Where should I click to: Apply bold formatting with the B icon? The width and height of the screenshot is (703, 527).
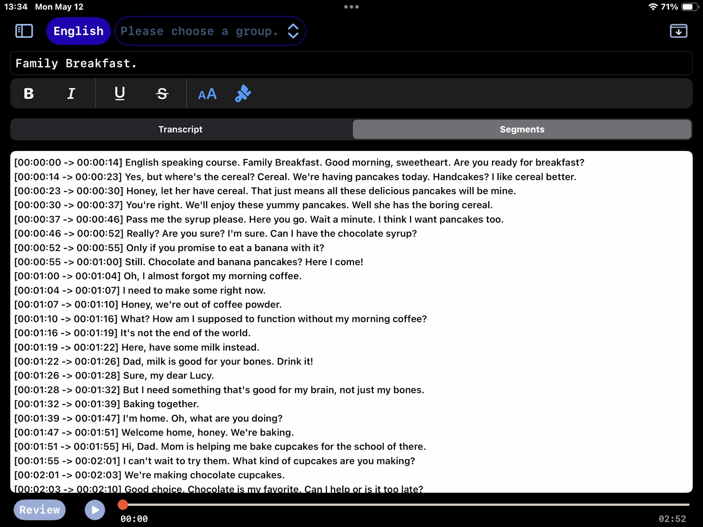pos(29,93)
